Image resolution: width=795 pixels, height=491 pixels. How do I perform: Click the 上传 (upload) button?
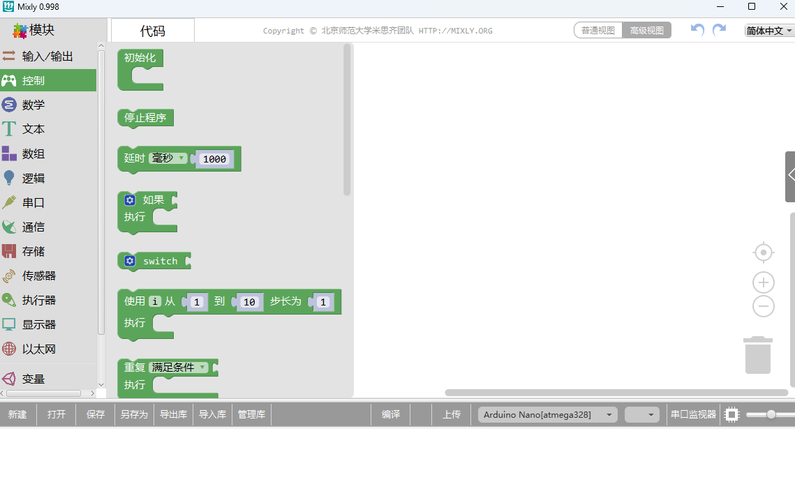tap(452, 414)
